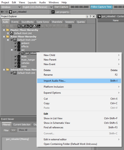Create a new Sound Voice from toolbar
This screenshot has height=150, width=124.
point(39,26)
